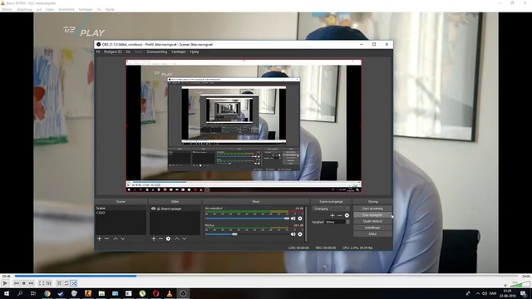Skip to next media in VLC
532x299 pixels.
pyautogui.click(x=31, y=283)
